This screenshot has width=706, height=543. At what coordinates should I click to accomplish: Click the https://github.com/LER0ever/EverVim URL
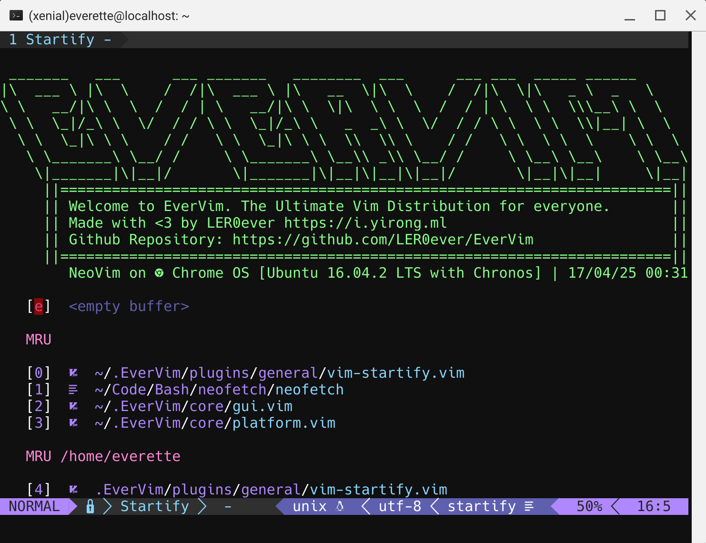pos(383,240)
